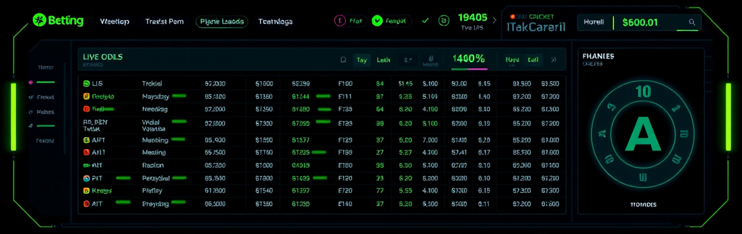Open the Weetiop nav item
Screen dimensions: 742x234
coord(114,21)
